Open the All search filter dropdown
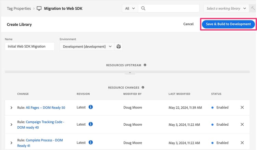Viewport: 257px width, 150px height. 130,8
